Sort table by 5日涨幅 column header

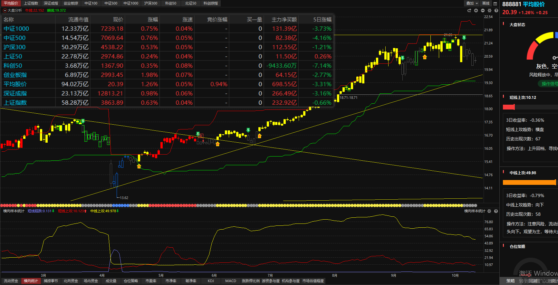(322, 20)
